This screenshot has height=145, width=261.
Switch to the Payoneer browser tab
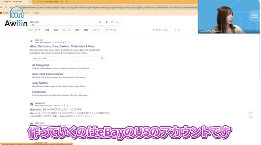48,2
